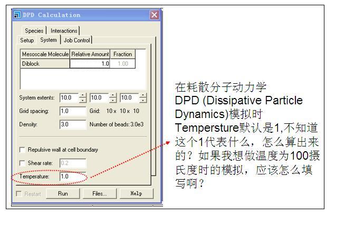345x235 pixels.
Task: Click the Temperature input field
Action: (73, 177)
